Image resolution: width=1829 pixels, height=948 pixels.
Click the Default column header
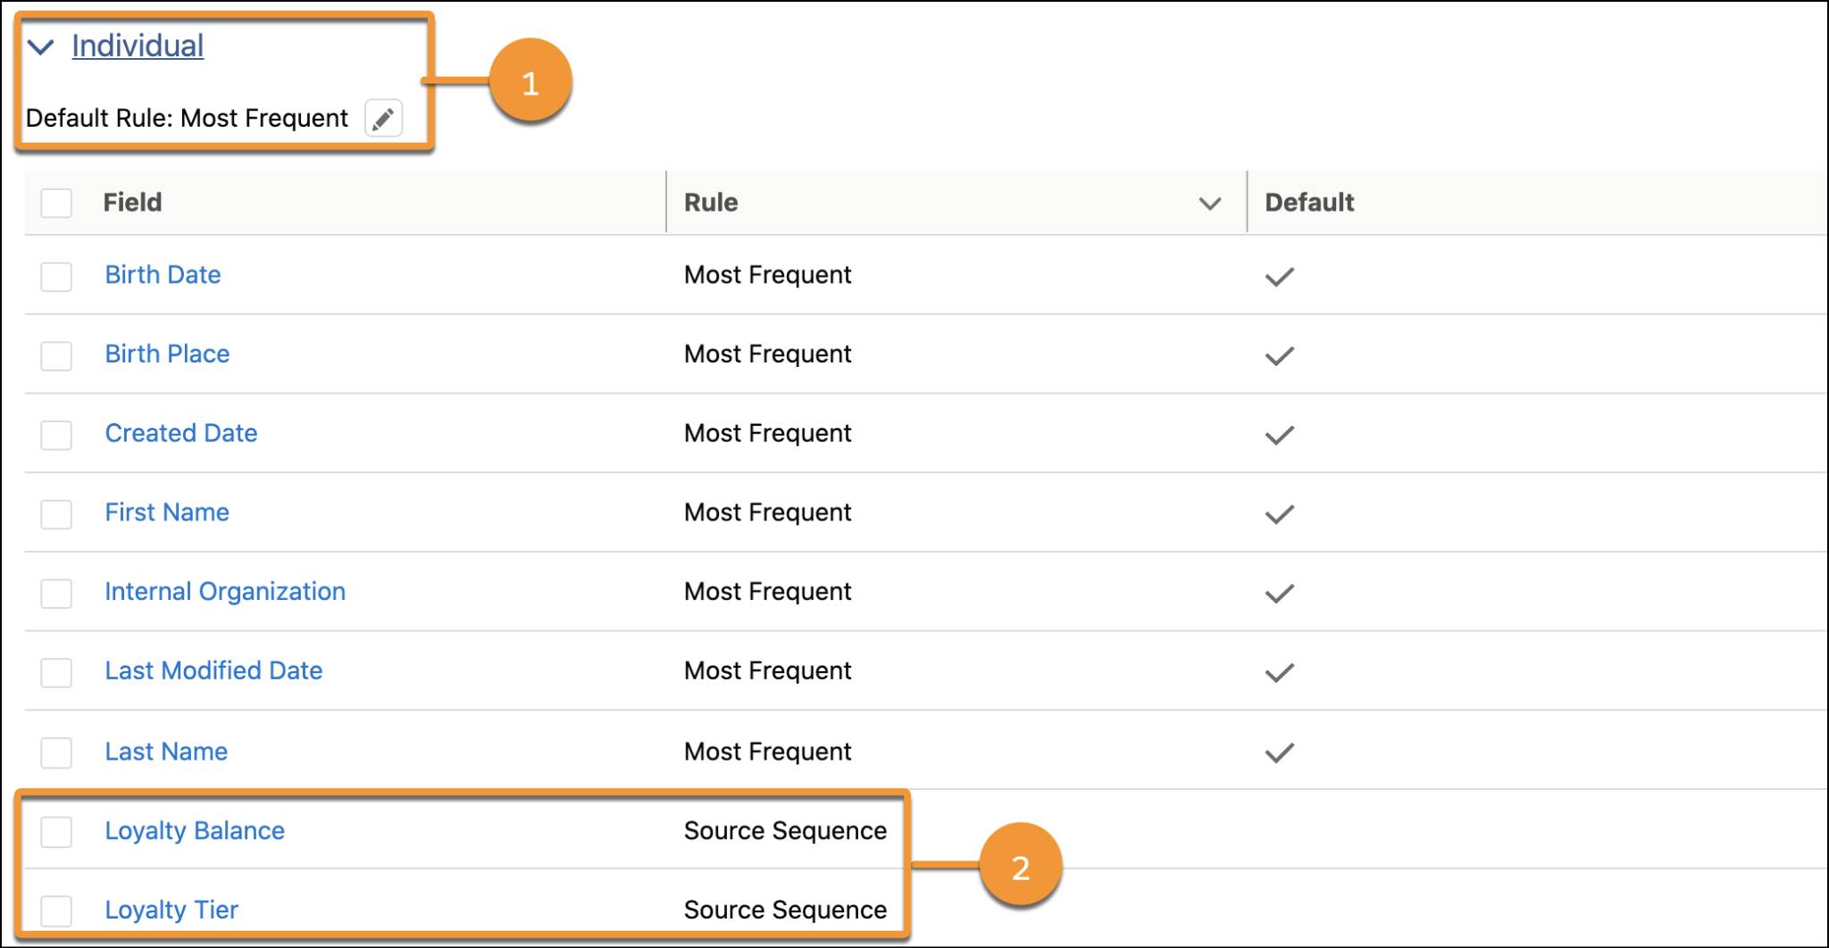(x=1309, y=203)
